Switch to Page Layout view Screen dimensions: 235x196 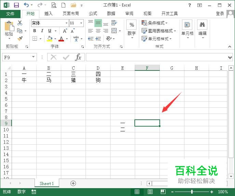click(x=150, y=192)
